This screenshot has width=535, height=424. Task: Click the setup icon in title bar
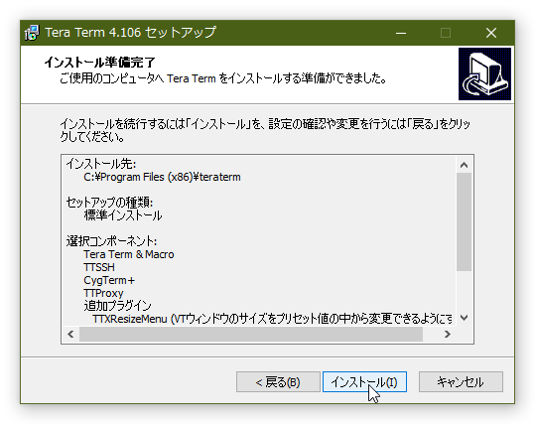point(32,33)
